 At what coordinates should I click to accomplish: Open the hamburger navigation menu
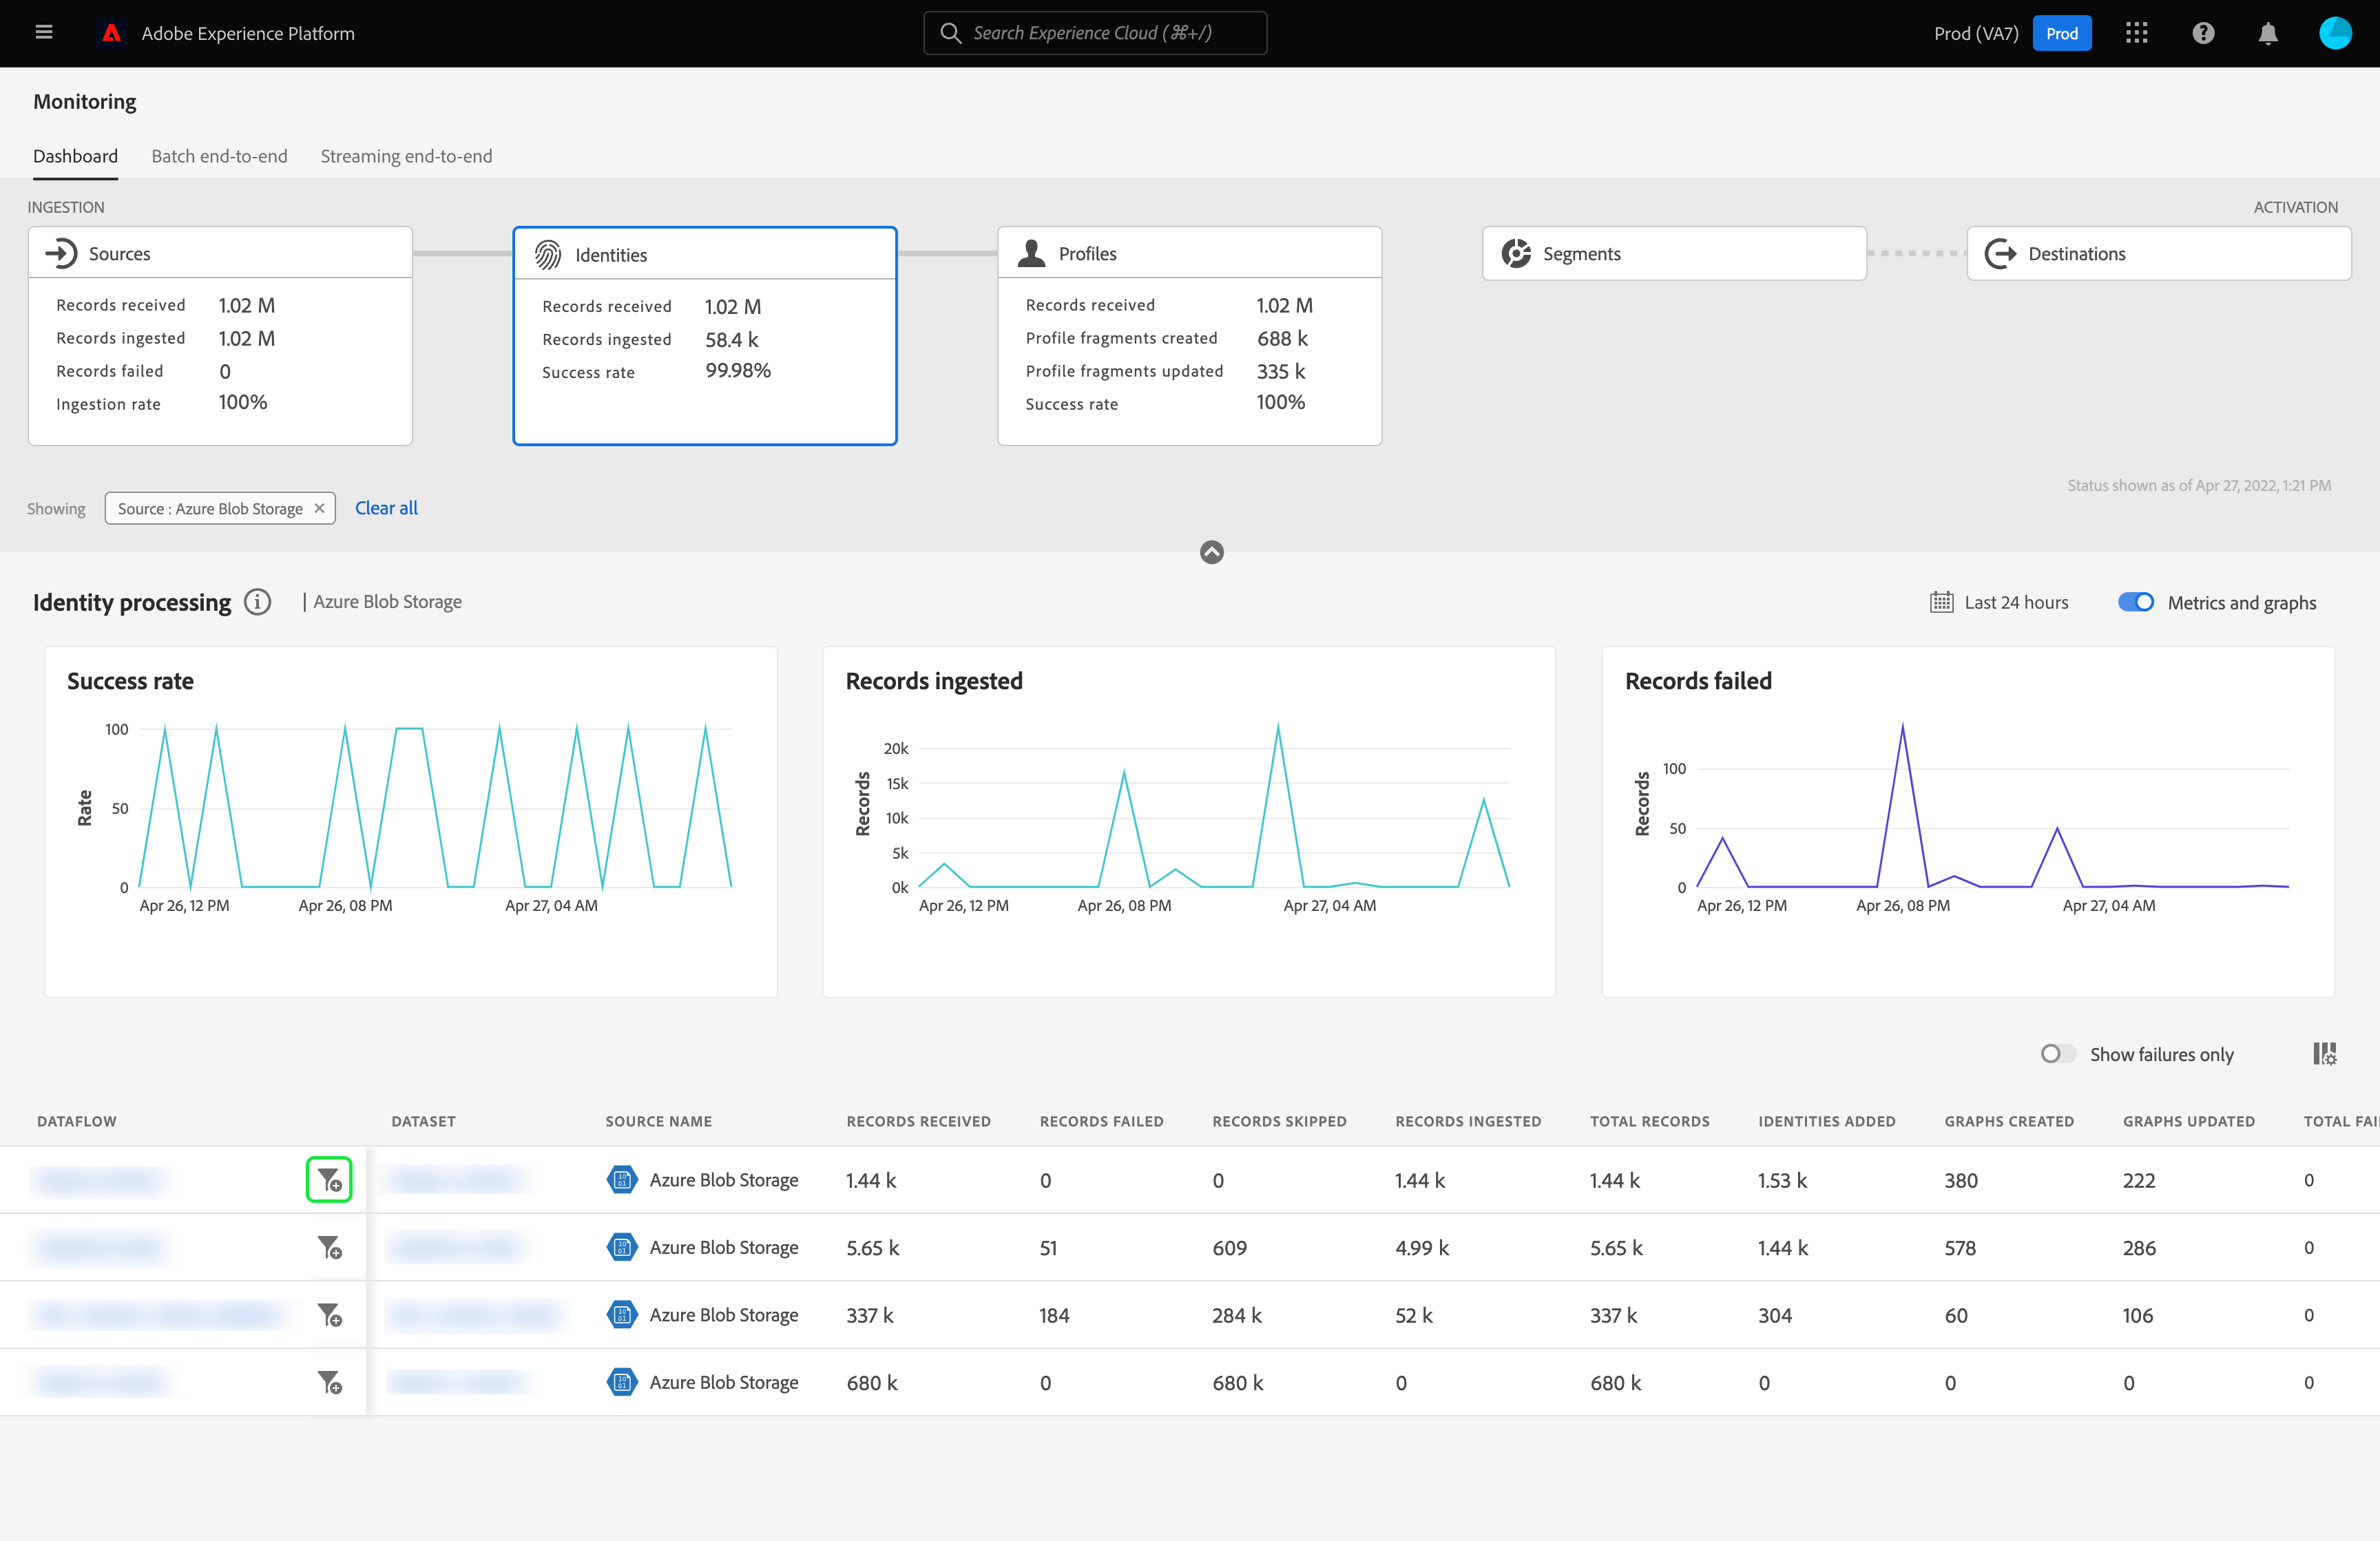click(x=43, y=33)
